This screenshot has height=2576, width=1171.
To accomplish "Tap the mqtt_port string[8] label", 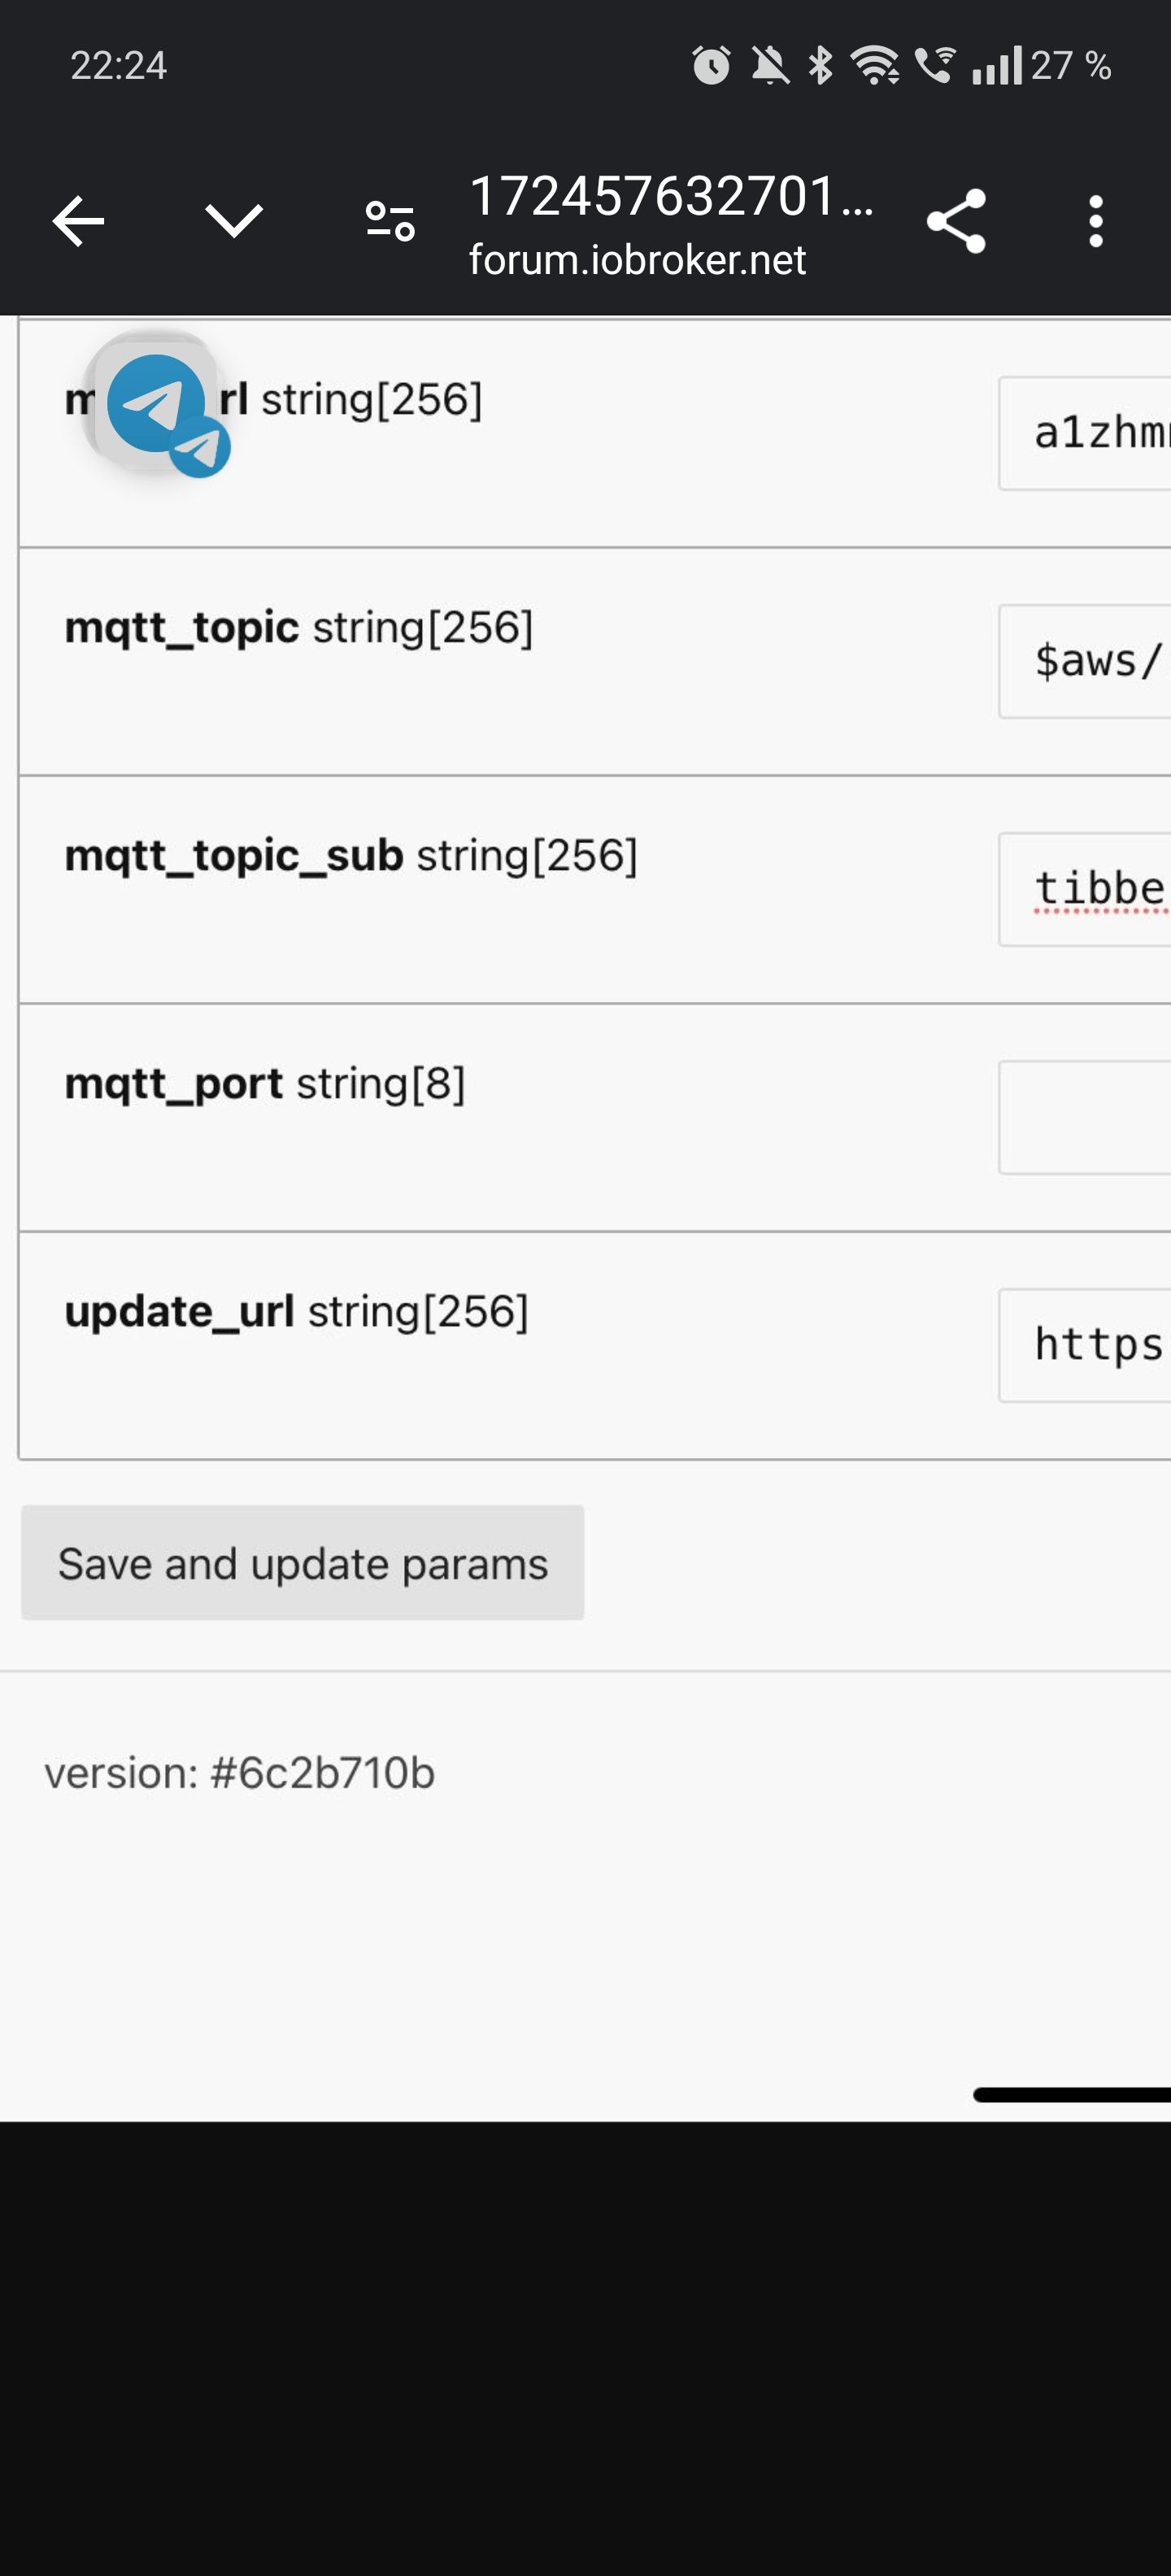I will pos(265,1083).
